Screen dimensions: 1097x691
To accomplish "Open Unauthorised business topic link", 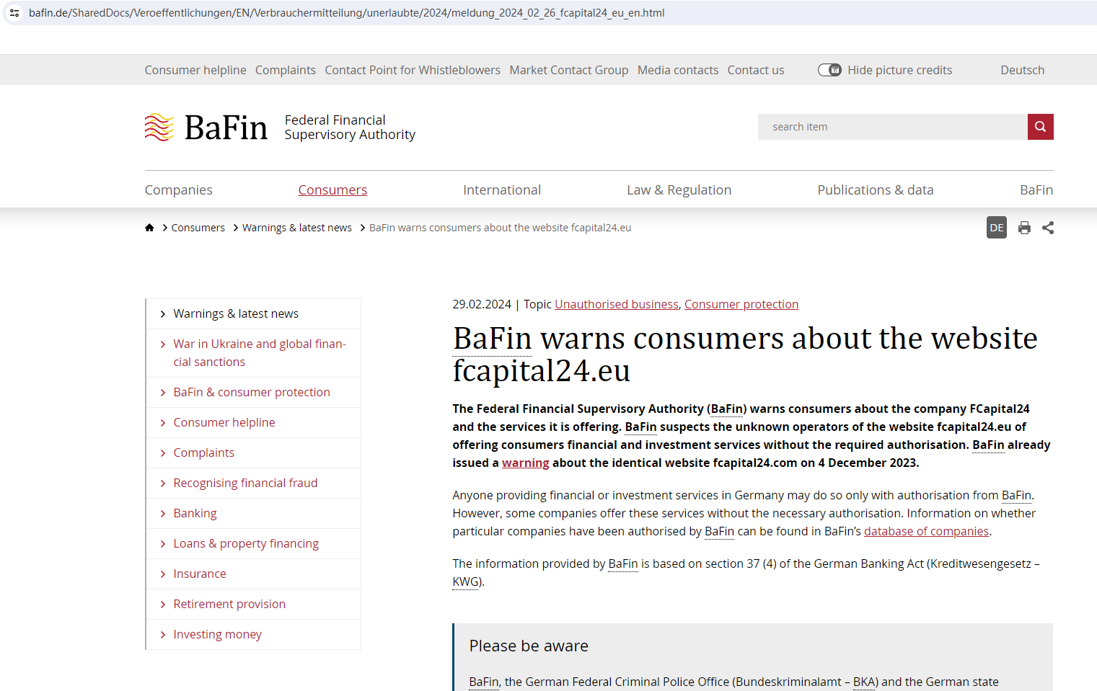I will pos(617,304).
